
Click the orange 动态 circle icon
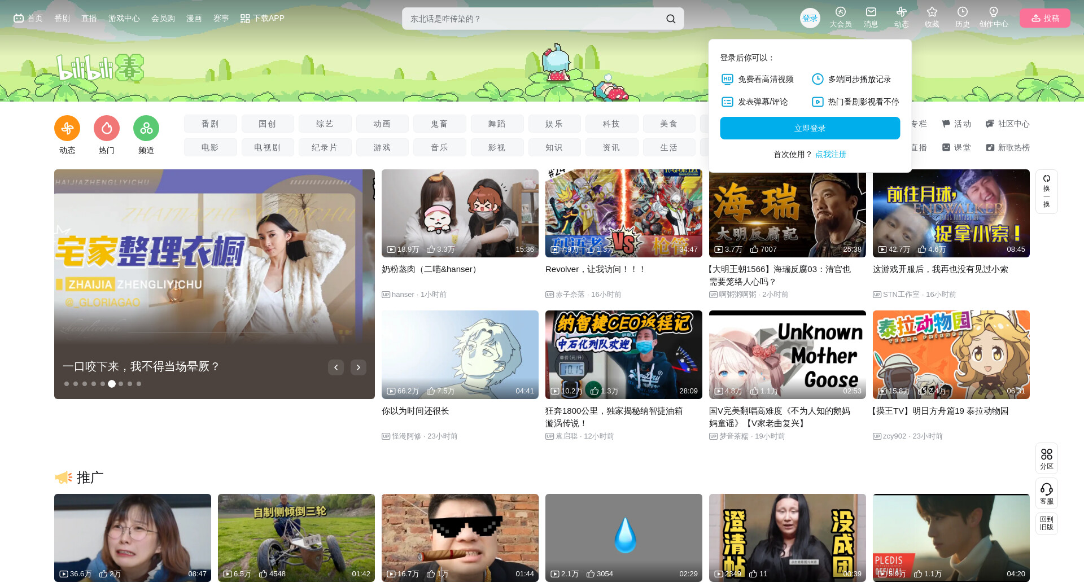tap(67, 129)
